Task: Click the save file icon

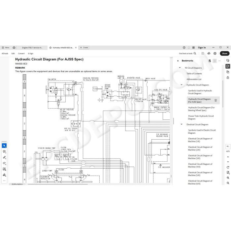Action: click(203, 53)
